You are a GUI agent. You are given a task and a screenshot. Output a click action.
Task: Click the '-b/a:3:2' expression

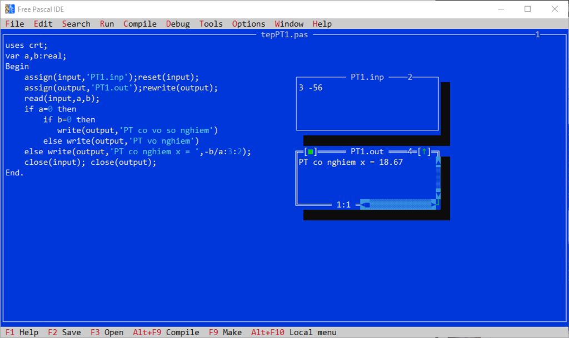click(x=223, y=152)
